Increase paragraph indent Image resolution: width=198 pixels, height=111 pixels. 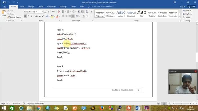coord(83,12)
